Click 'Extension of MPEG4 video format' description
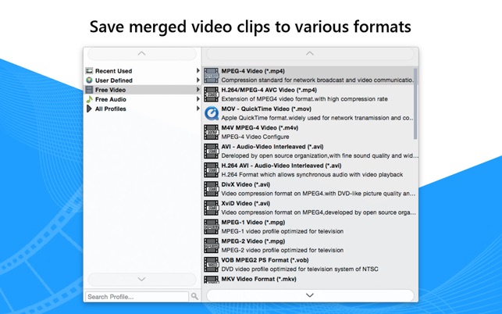The height and width of the screenshot is (314, 502). point(304,99)
